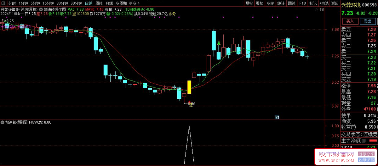Click the 涨停 value 7.98
The image size is (378, 166).
point(371,86)
